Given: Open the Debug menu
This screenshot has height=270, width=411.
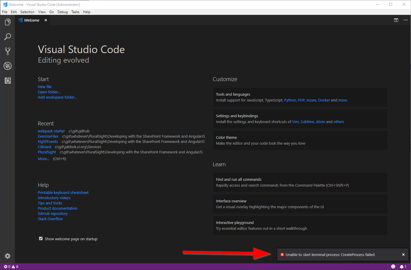Looking at the screenshot, I should point(63,12).
